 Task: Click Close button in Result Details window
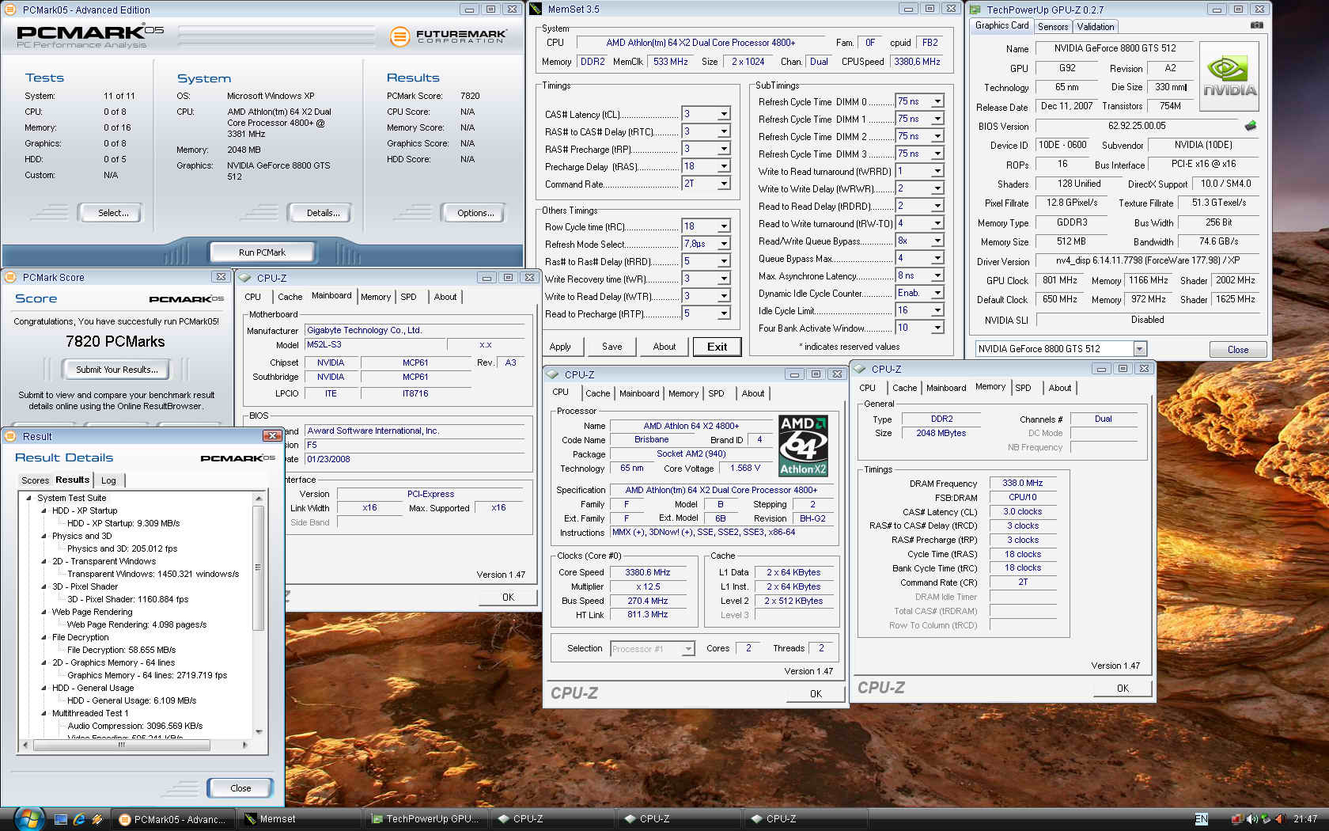coord(240,788)
